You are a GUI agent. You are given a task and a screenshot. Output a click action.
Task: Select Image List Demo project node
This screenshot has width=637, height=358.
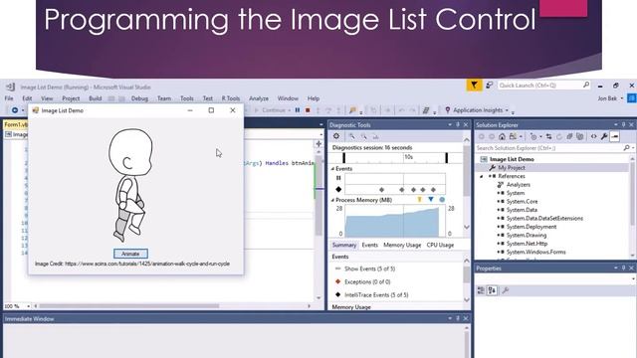tap(511, 159)
